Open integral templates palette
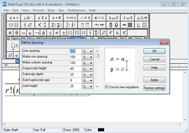The width and height of the screenshot is (189, 133). [x=71, y=25]
